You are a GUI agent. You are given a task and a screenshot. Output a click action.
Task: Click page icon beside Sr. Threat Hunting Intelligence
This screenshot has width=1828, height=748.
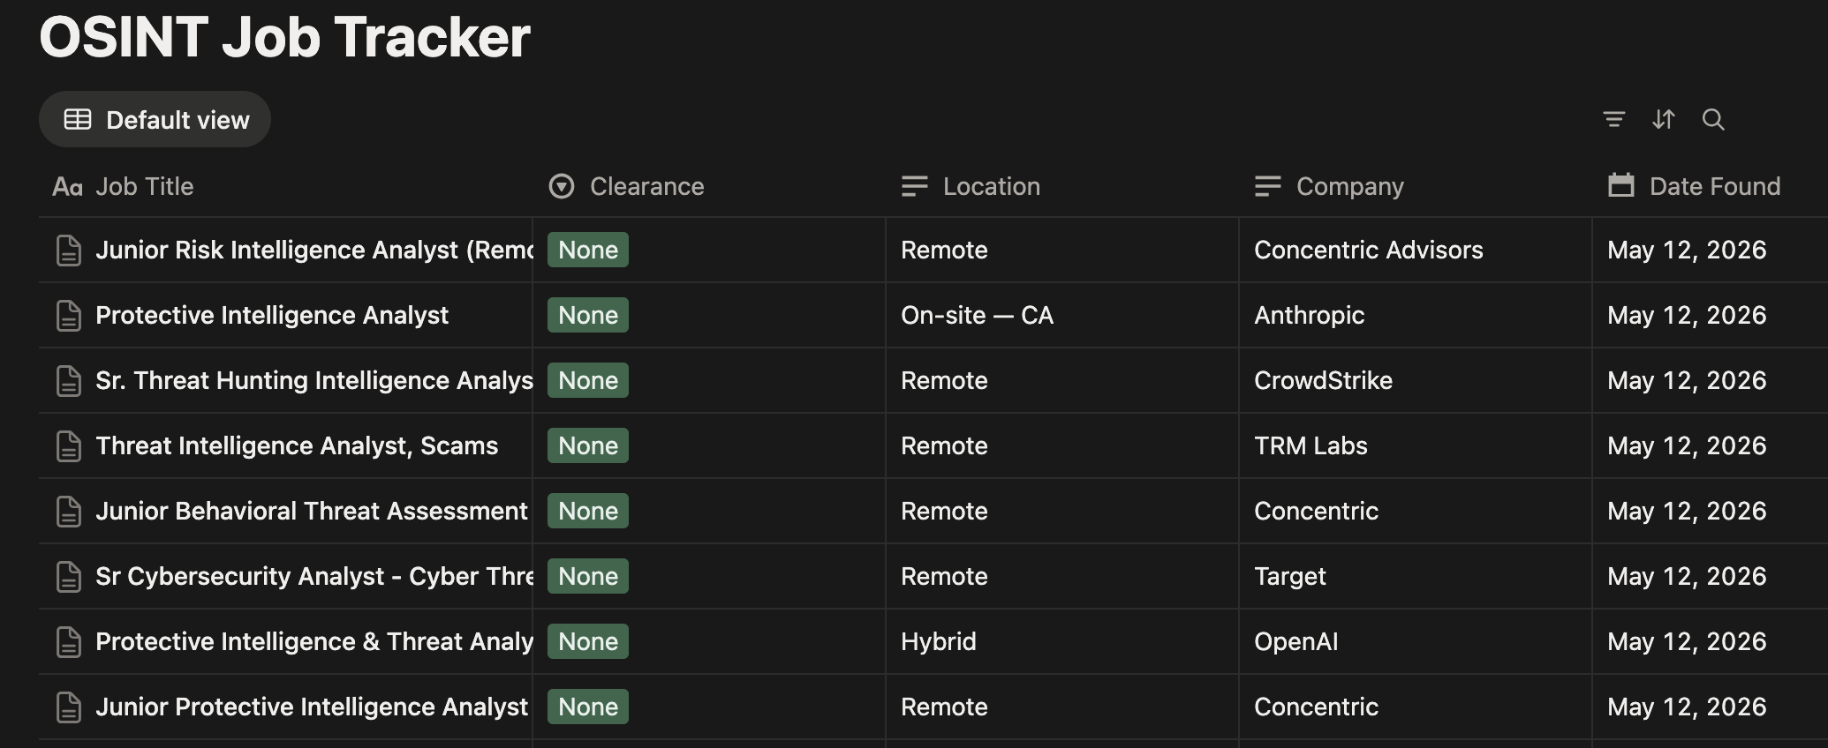(x=69, y=381)
